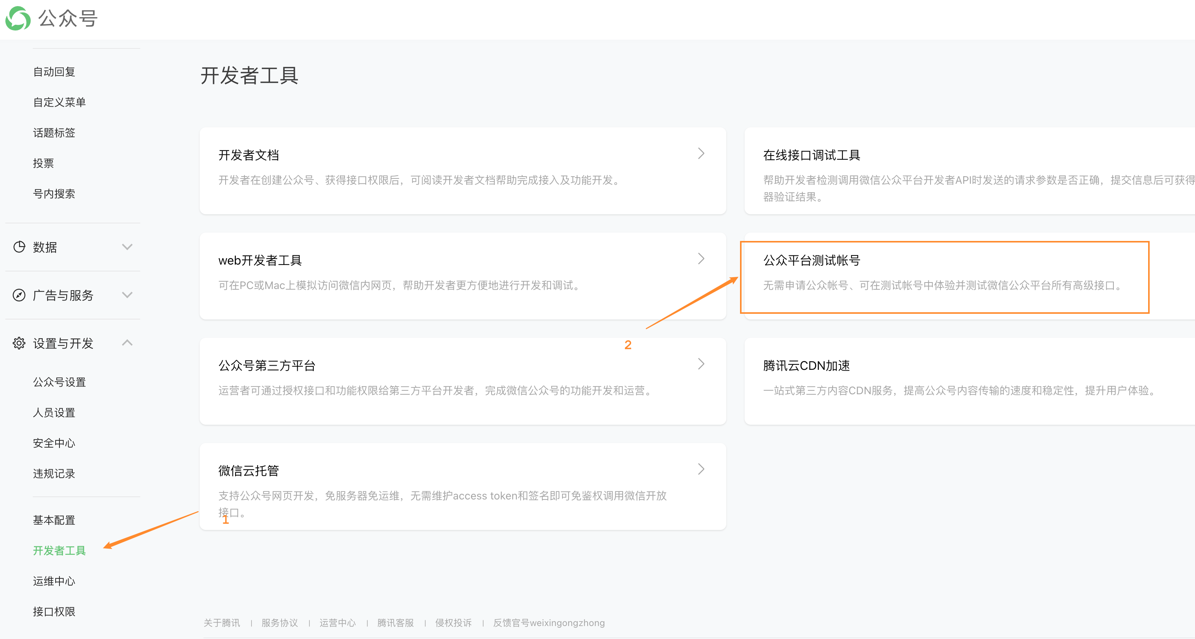Click the compass icon for 广告与服务
1195x639 pixels.
tap(19, 295)
